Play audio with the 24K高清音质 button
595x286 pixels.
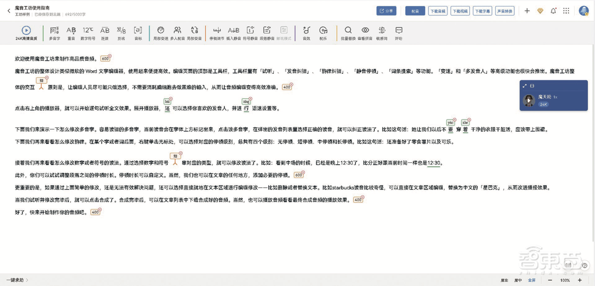[x=26, y=31]
